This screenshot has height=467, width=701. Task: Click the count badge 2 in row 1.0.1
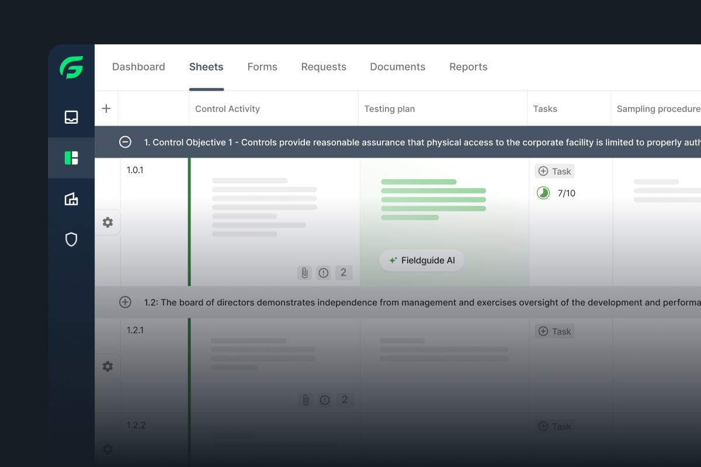pos(343,273)
